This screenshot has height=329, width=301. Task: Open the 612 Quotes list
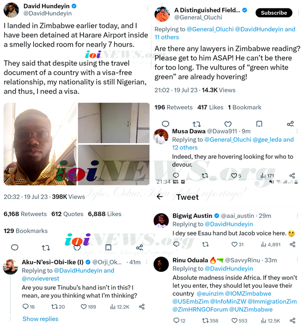67,214
